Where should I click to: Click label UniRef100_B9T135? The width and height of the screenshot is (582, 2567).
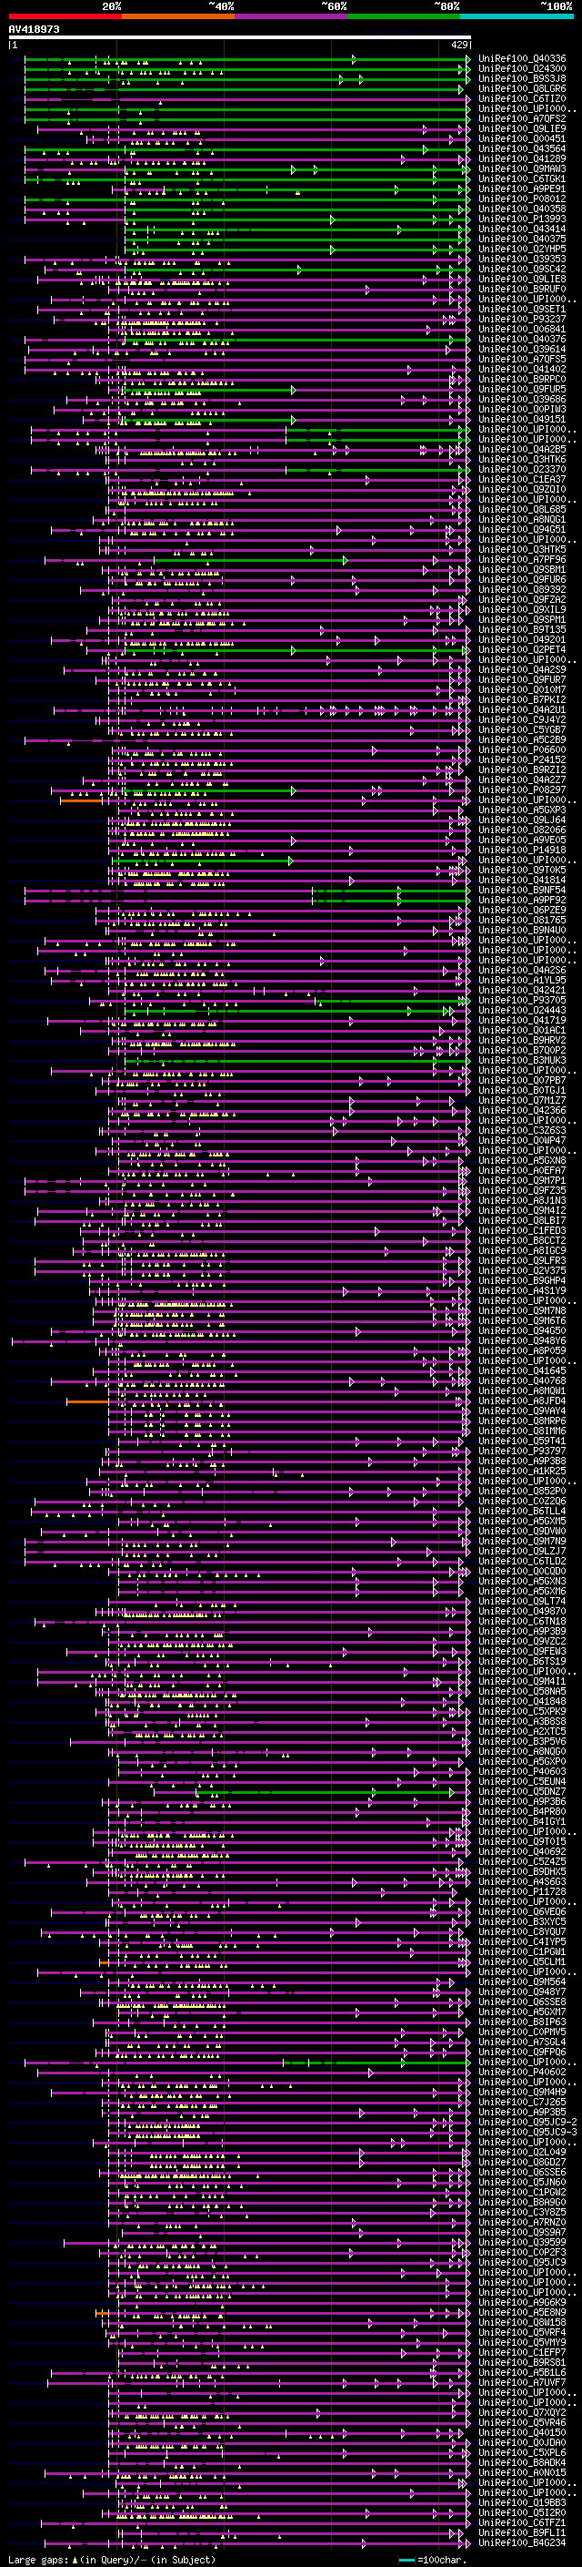(x=522, y=630)
